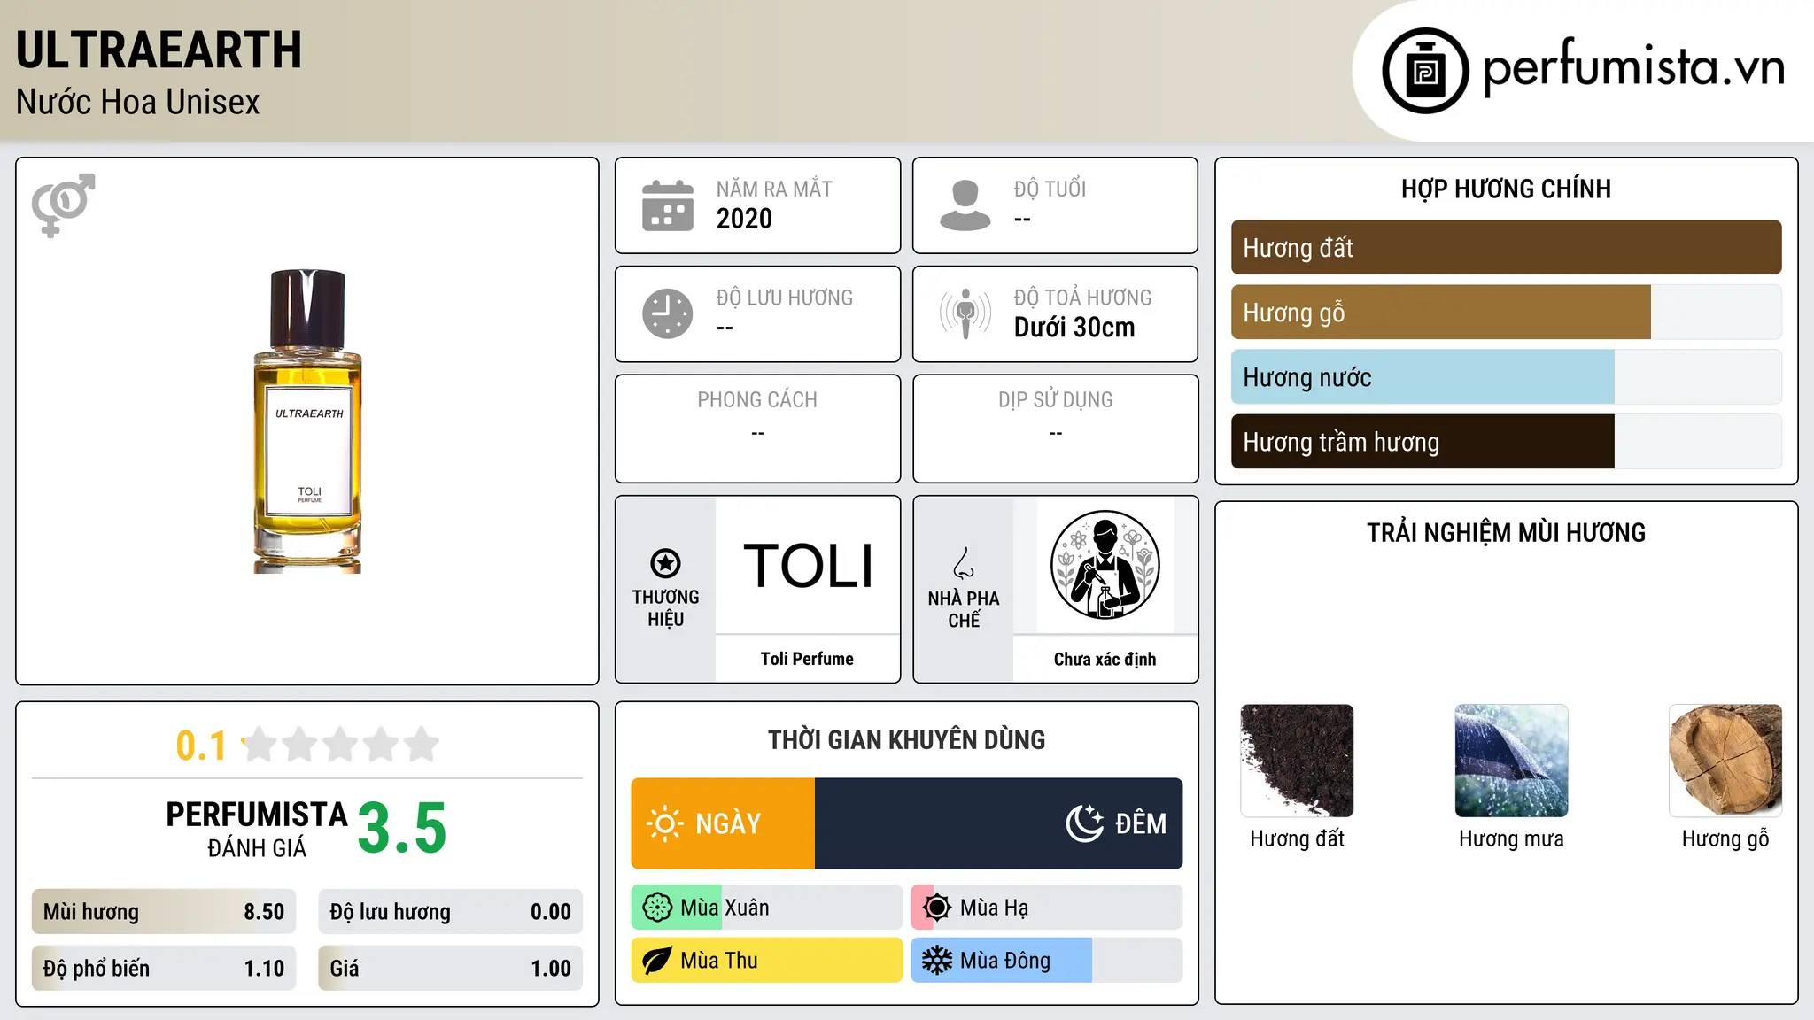
Task: Click the Hợp hương chính heading
Action: [x=1506, y=189]
